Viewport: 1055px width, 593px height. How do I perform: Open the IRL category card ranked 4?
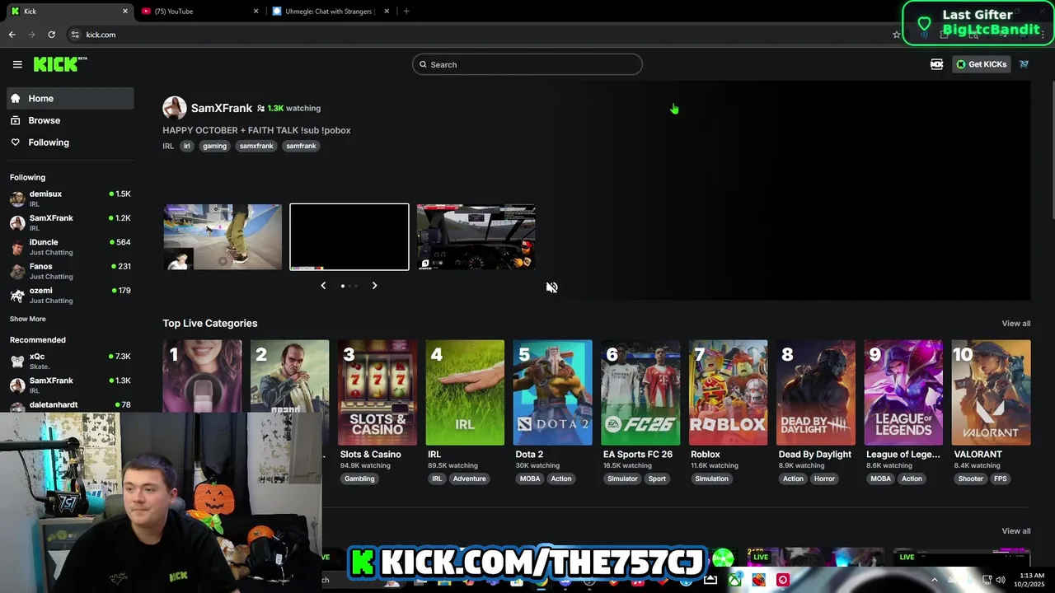465,393
